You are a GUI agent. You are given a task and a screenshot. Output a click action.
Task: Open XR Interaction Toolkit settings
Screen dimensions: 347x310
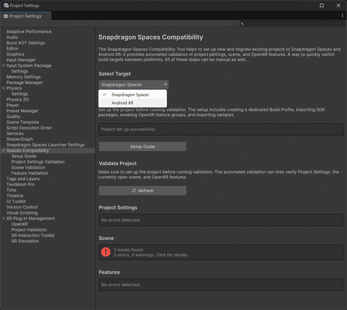click(x=33, y=235)
